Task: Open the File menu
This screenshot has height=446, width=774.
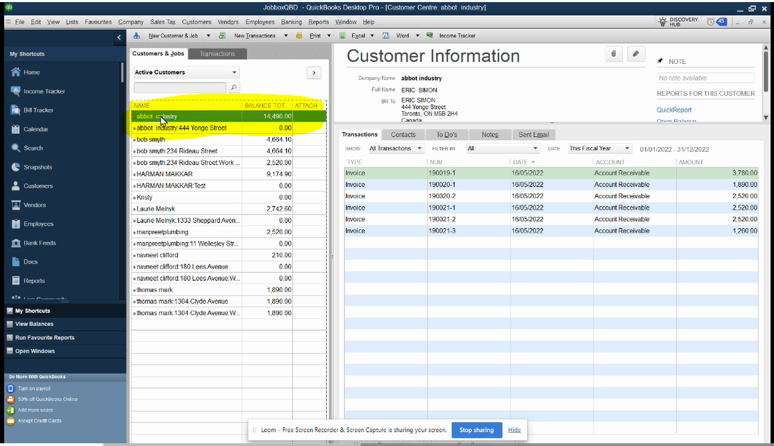Action: 19,22
